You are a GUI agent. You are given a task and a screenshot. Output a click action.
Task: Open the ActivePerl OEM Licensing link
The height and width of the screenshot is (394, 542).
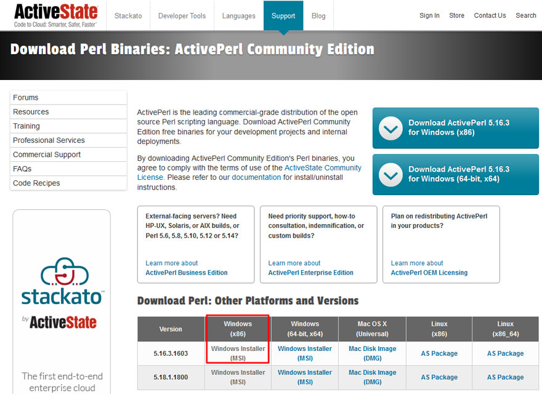point(429,273)
